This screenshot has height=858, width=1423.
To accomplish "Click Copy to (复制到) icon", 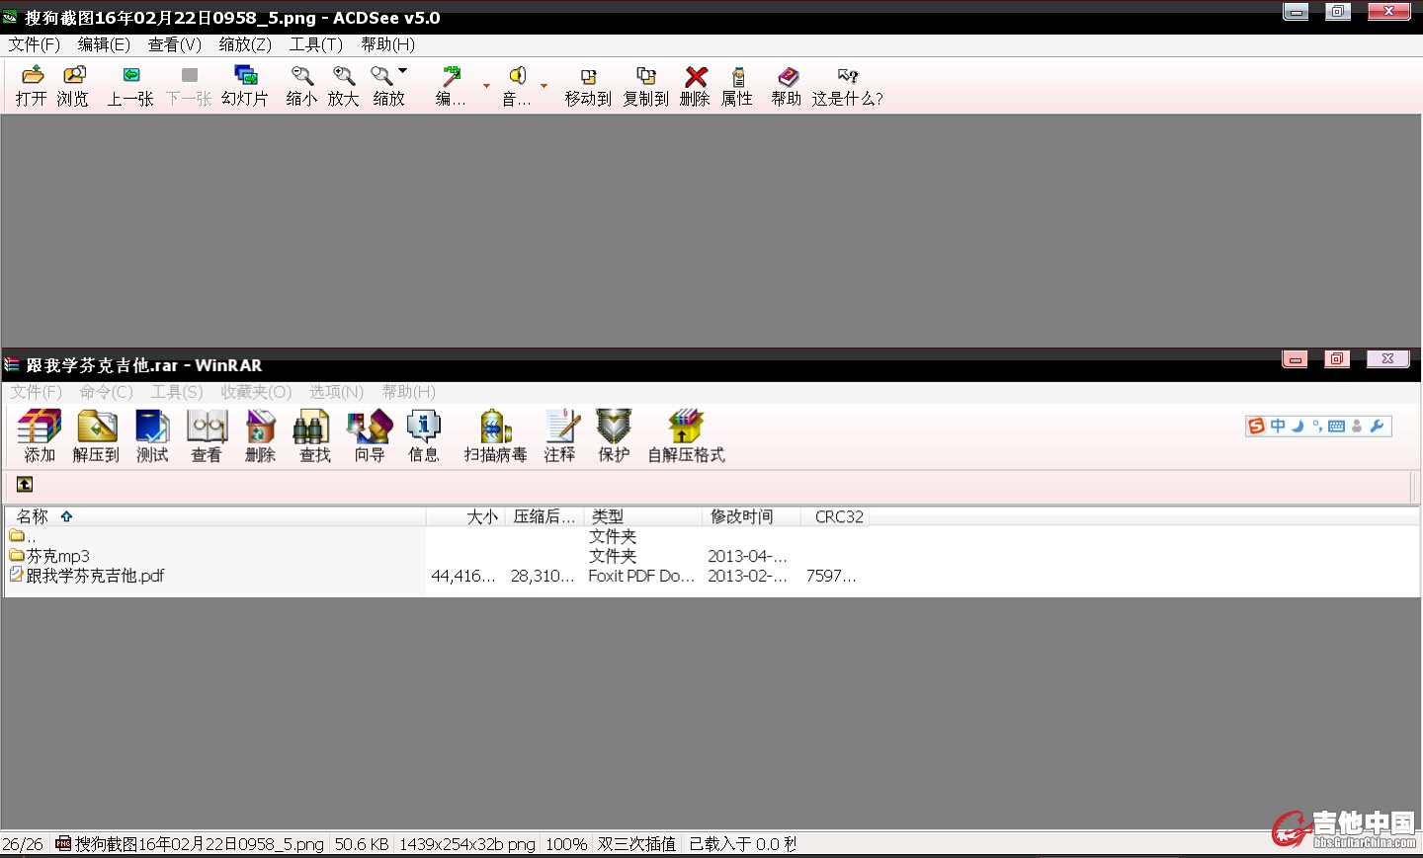I will [x=646, y=76].
